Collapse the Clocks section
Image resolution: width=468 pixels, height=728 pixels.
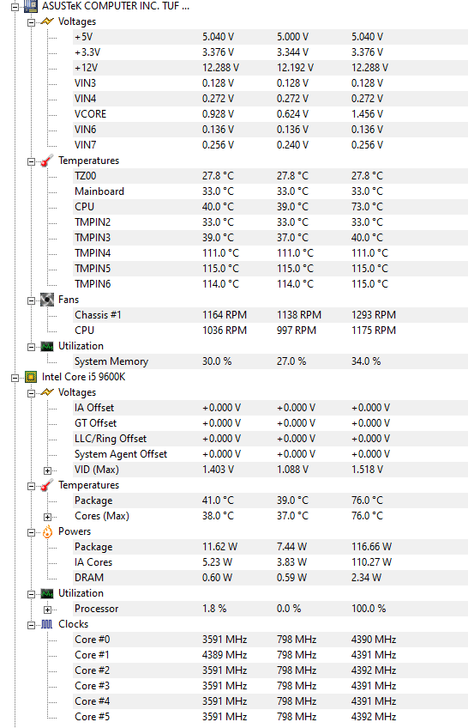31,625
